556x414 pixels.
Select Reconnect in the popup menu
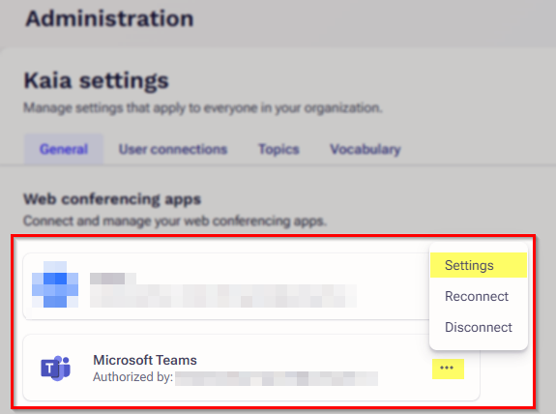click(x=478, y=296)
